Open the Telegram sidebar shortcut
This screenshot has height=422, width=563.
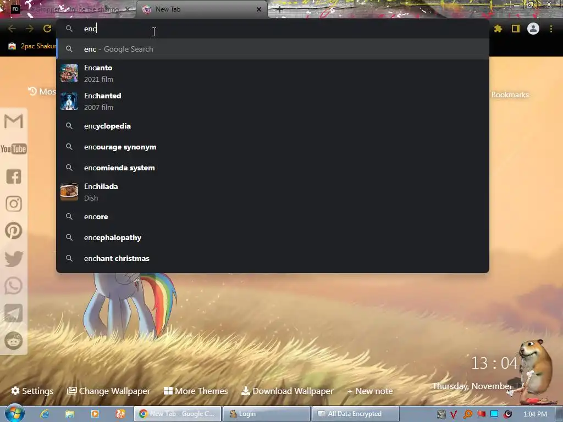[14, 313]
